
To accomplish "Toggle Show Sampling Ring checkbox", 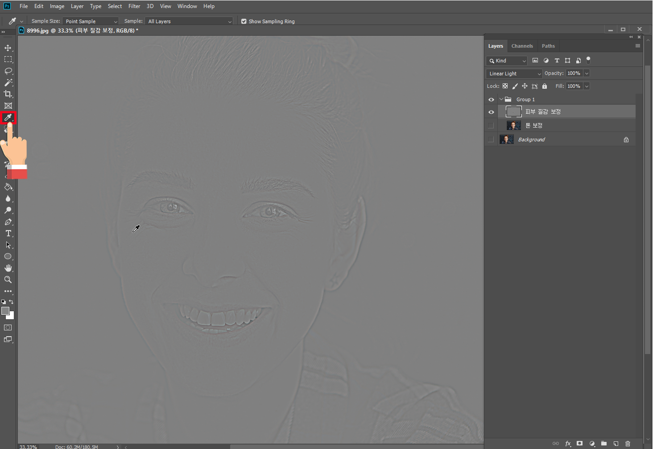I will click(x=244, y=21).
